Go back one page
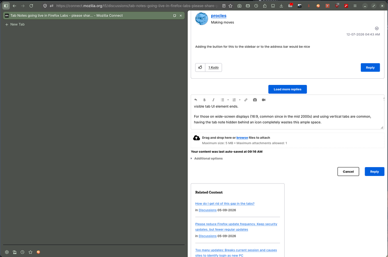This screenshot has height=257, width=388. pyautogui.click(x=14, y=6)
